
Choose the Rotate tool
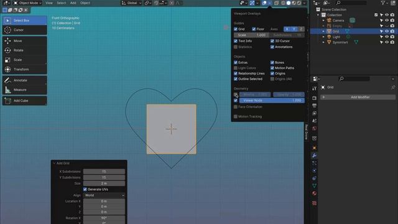[25, 50]
